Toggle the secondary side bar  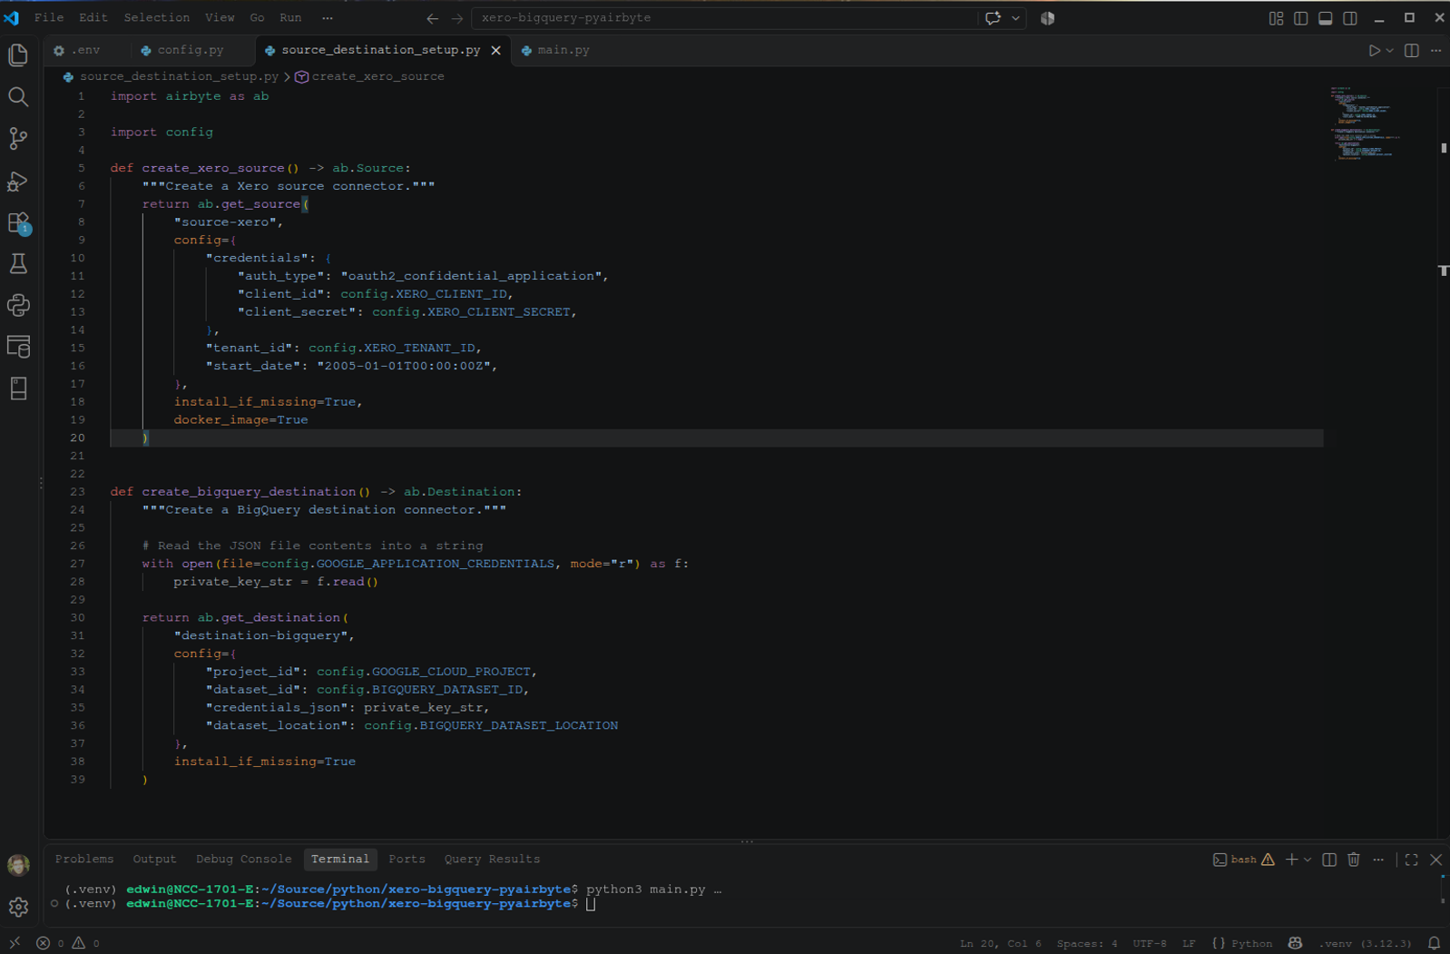pyautogui.click(x=1350, y=18)
